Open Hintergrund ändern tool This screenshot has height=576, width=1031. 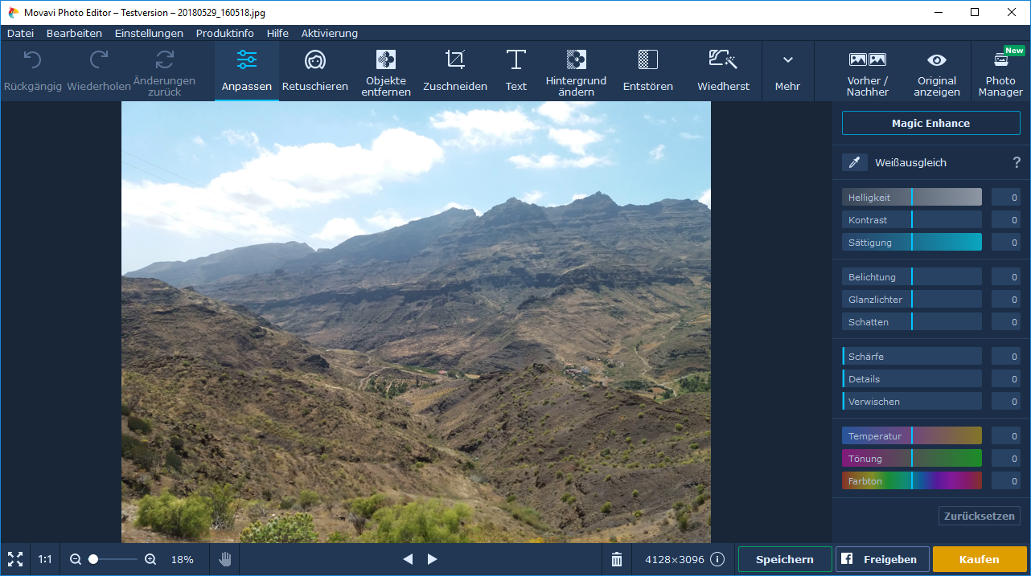pyautogui.click(x=576, y=71)
